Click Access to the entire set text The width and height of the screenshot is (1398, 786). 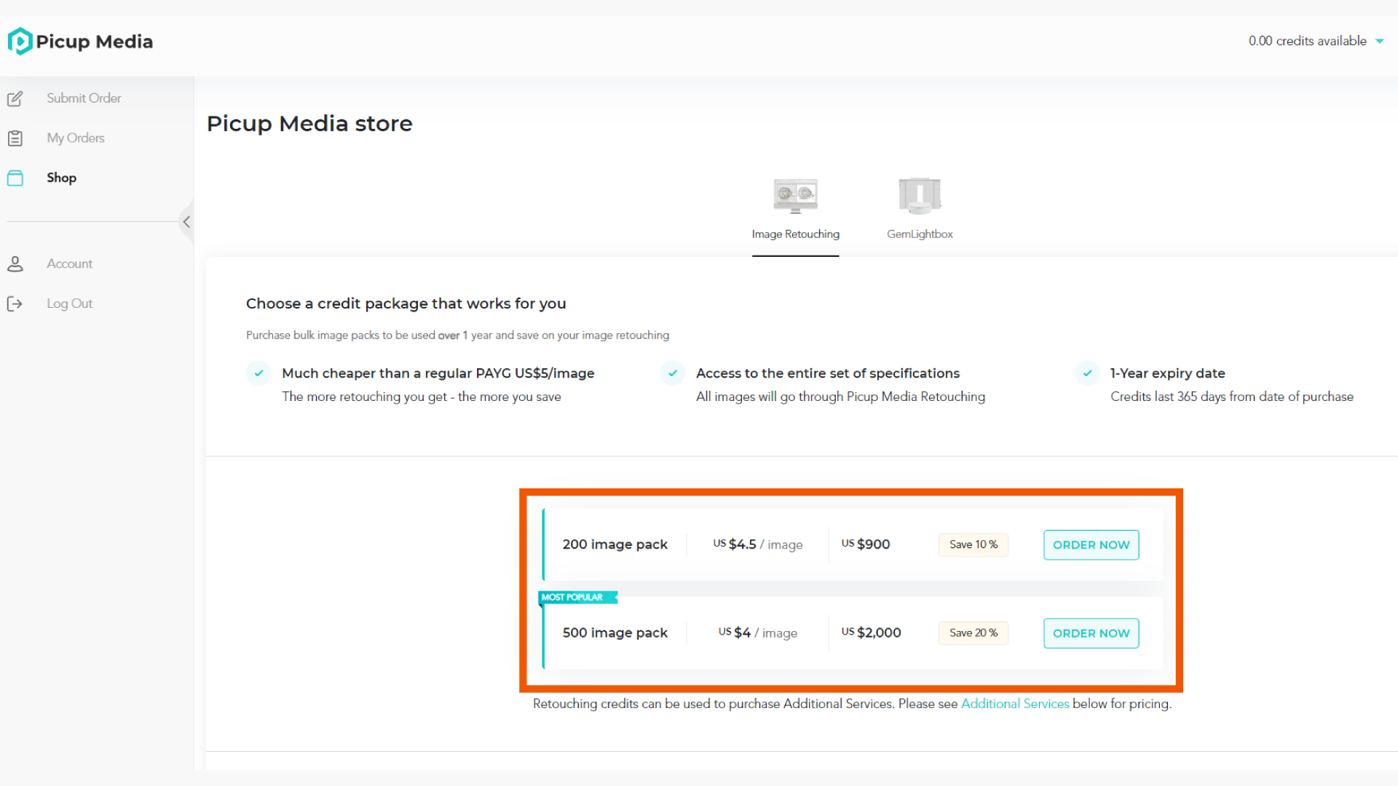coord(827,373)
